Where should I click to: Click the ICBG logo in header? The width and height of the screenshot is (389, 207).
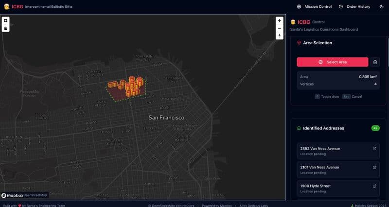pos(14,7)
